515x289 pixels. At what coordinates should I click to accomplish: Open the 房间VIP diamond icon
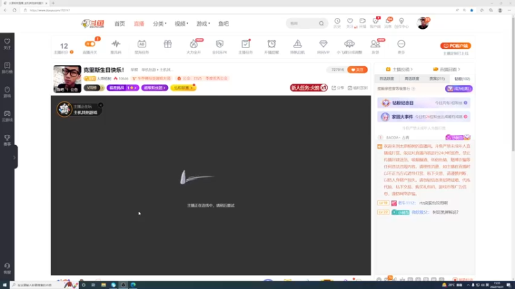tap(323, 46)
